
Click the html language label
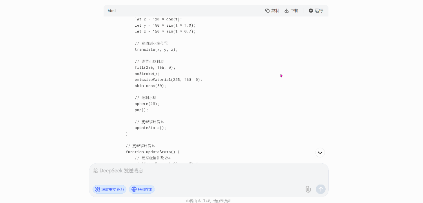[x=112, y=11]
